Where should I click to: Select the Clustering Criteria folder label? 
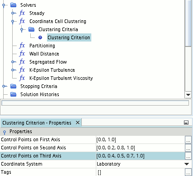pos(58,29)
